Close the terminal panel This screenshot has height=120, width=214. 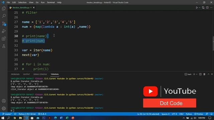coord(212,74)
